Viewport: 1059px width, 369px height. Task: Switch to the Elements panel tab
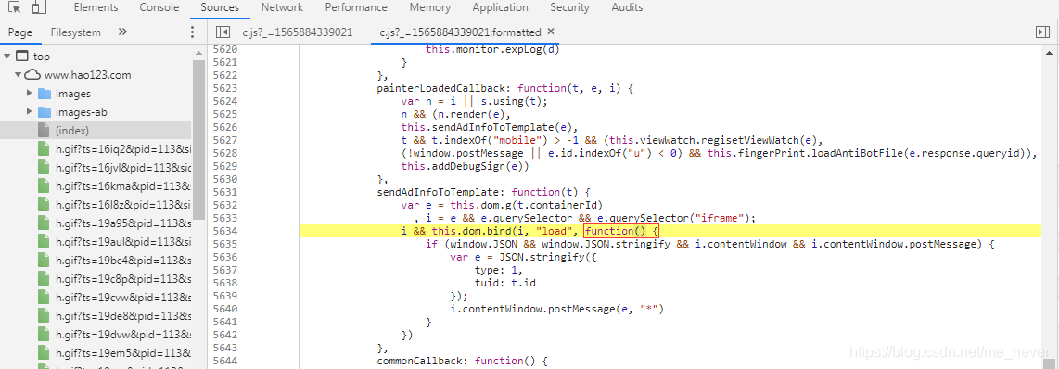[96, 8]
